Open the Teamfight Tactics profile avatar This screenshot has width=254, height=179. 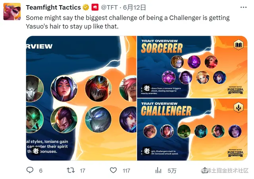pyautogui.click(x=12, y=12)
